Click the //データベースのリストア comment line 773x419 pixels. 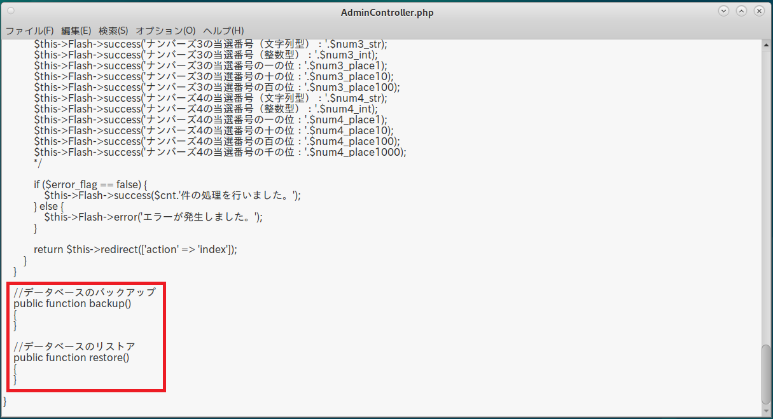click(74, 347)
